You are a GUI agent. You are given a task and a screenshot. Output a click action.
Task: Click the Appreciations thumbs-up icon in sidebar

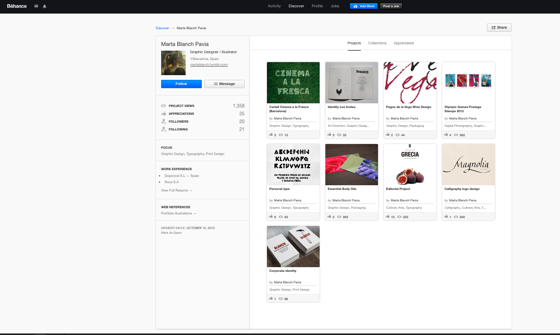pyautogui.click(x=164, y=114)
